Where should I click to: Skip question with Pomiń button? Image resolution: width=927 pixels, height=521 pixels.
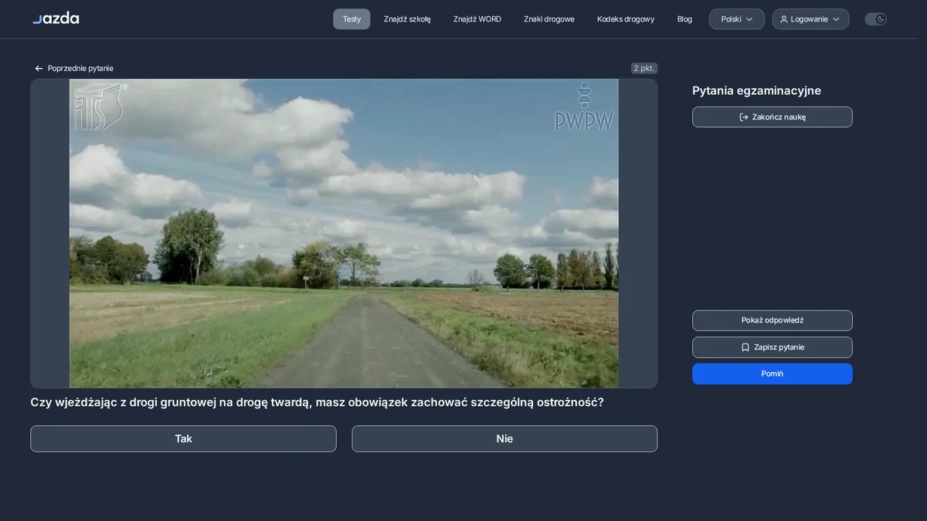(772, 374)
